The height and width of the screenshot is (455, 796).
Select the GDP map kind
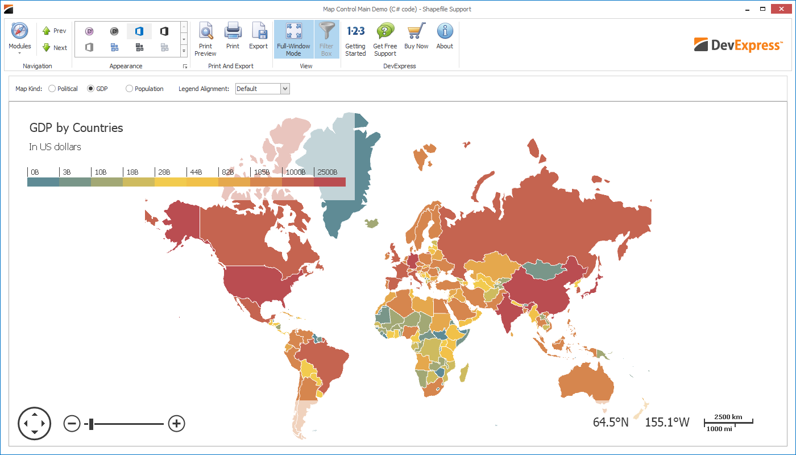tap(90, 89)
